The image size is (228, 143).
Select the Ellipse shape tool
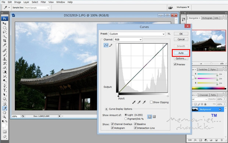pos(4,99)
